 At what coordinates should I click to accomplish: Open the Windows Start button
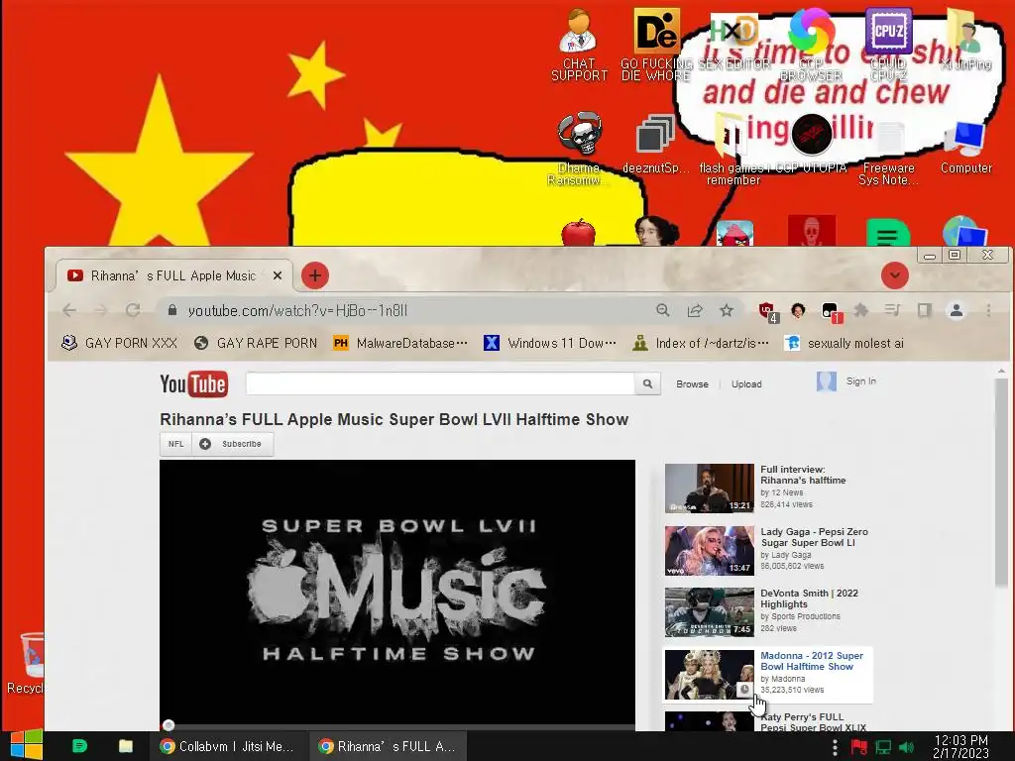(x=26, y=745)
